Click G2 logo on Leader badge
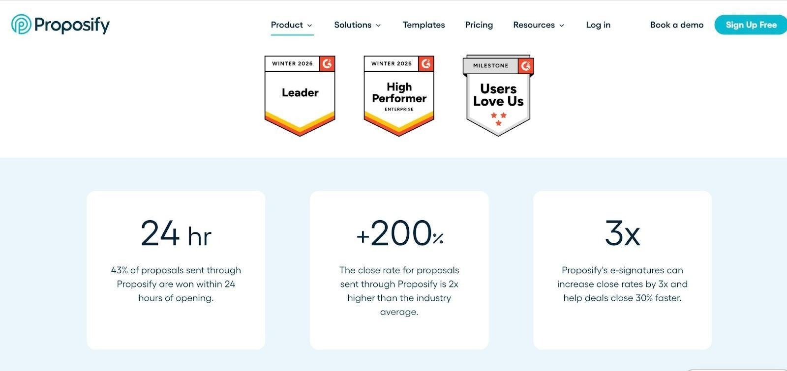787x371 pixels. tap(327, 63)
